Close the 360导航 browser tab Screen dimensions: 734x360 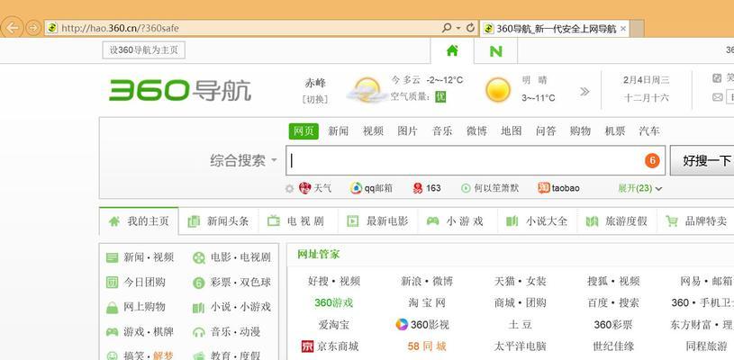[623, 29]
